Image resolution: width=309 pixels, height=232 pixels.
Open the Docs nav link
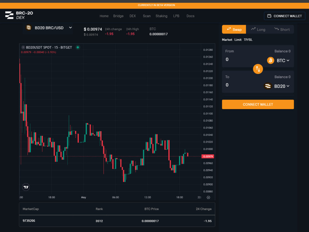[x=190, y=16]
